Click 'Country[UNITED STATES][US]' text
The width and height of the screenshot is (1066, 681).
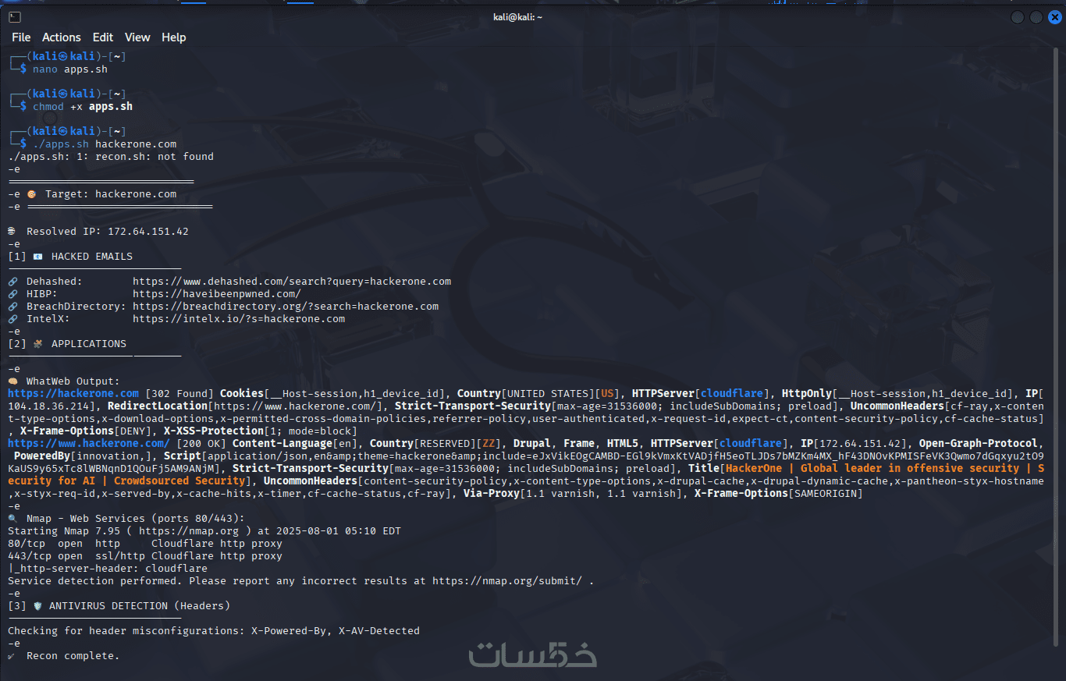(x=538, y=394)
